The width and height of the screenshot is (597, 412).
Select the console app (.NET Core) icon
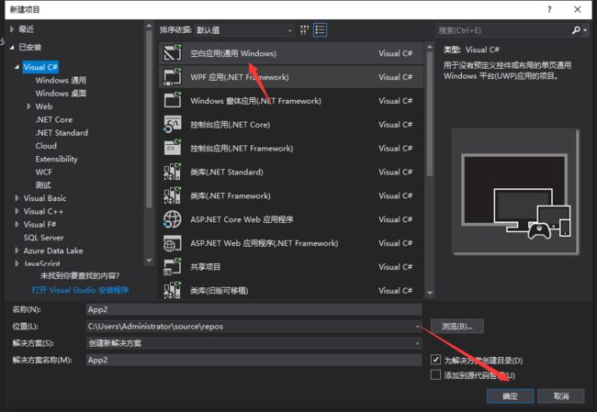pos(173,125)
